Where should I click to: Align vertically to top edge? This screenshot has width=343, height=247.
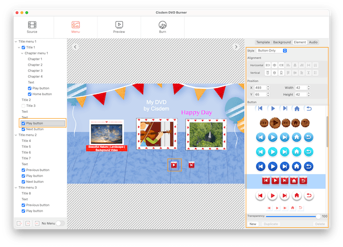(x=268, y=73)
